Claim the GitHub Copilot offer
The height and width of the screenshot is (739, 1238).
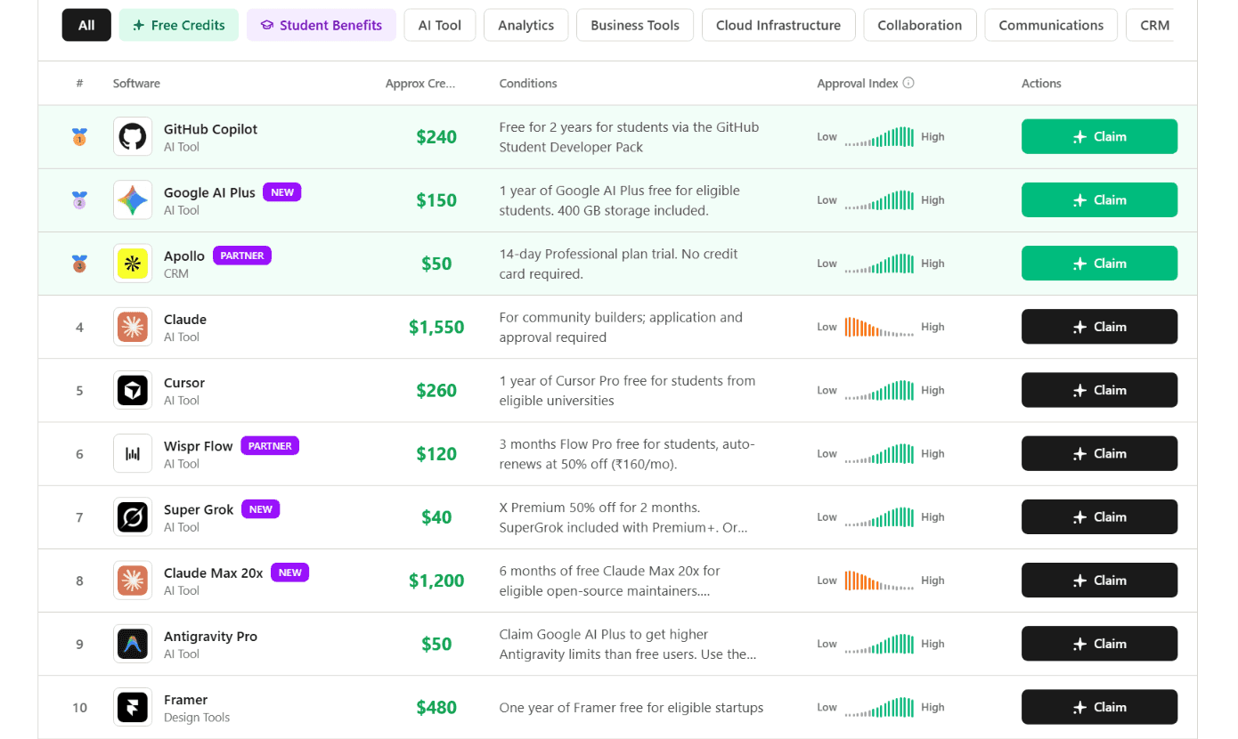pyautogui.click(x=1099, y=136)
